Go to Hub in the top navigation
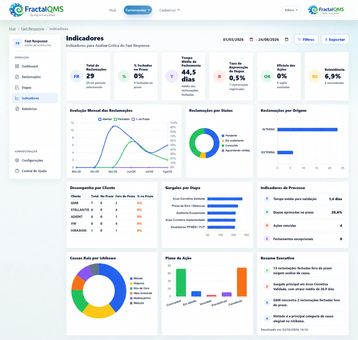Screen dimensions: 358x340 coord(113,10)
